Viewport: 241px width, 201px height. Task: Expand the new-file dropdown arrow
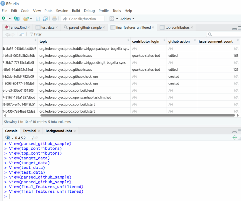tap(9, 18)
